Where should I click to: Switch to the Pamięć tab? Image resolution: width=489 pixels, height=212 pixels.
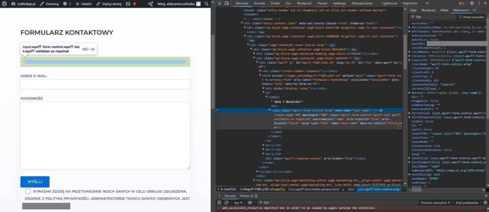point(322,3)
